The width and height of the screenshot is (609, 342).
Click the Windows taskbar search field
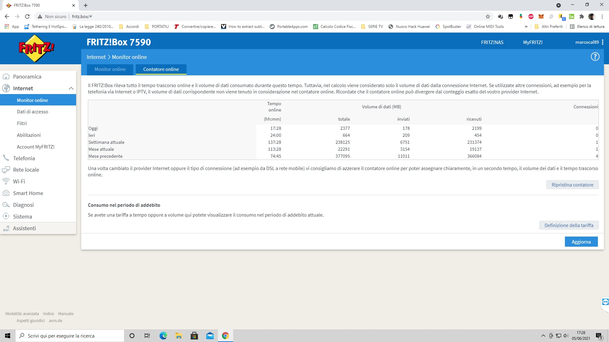[70, 336]
